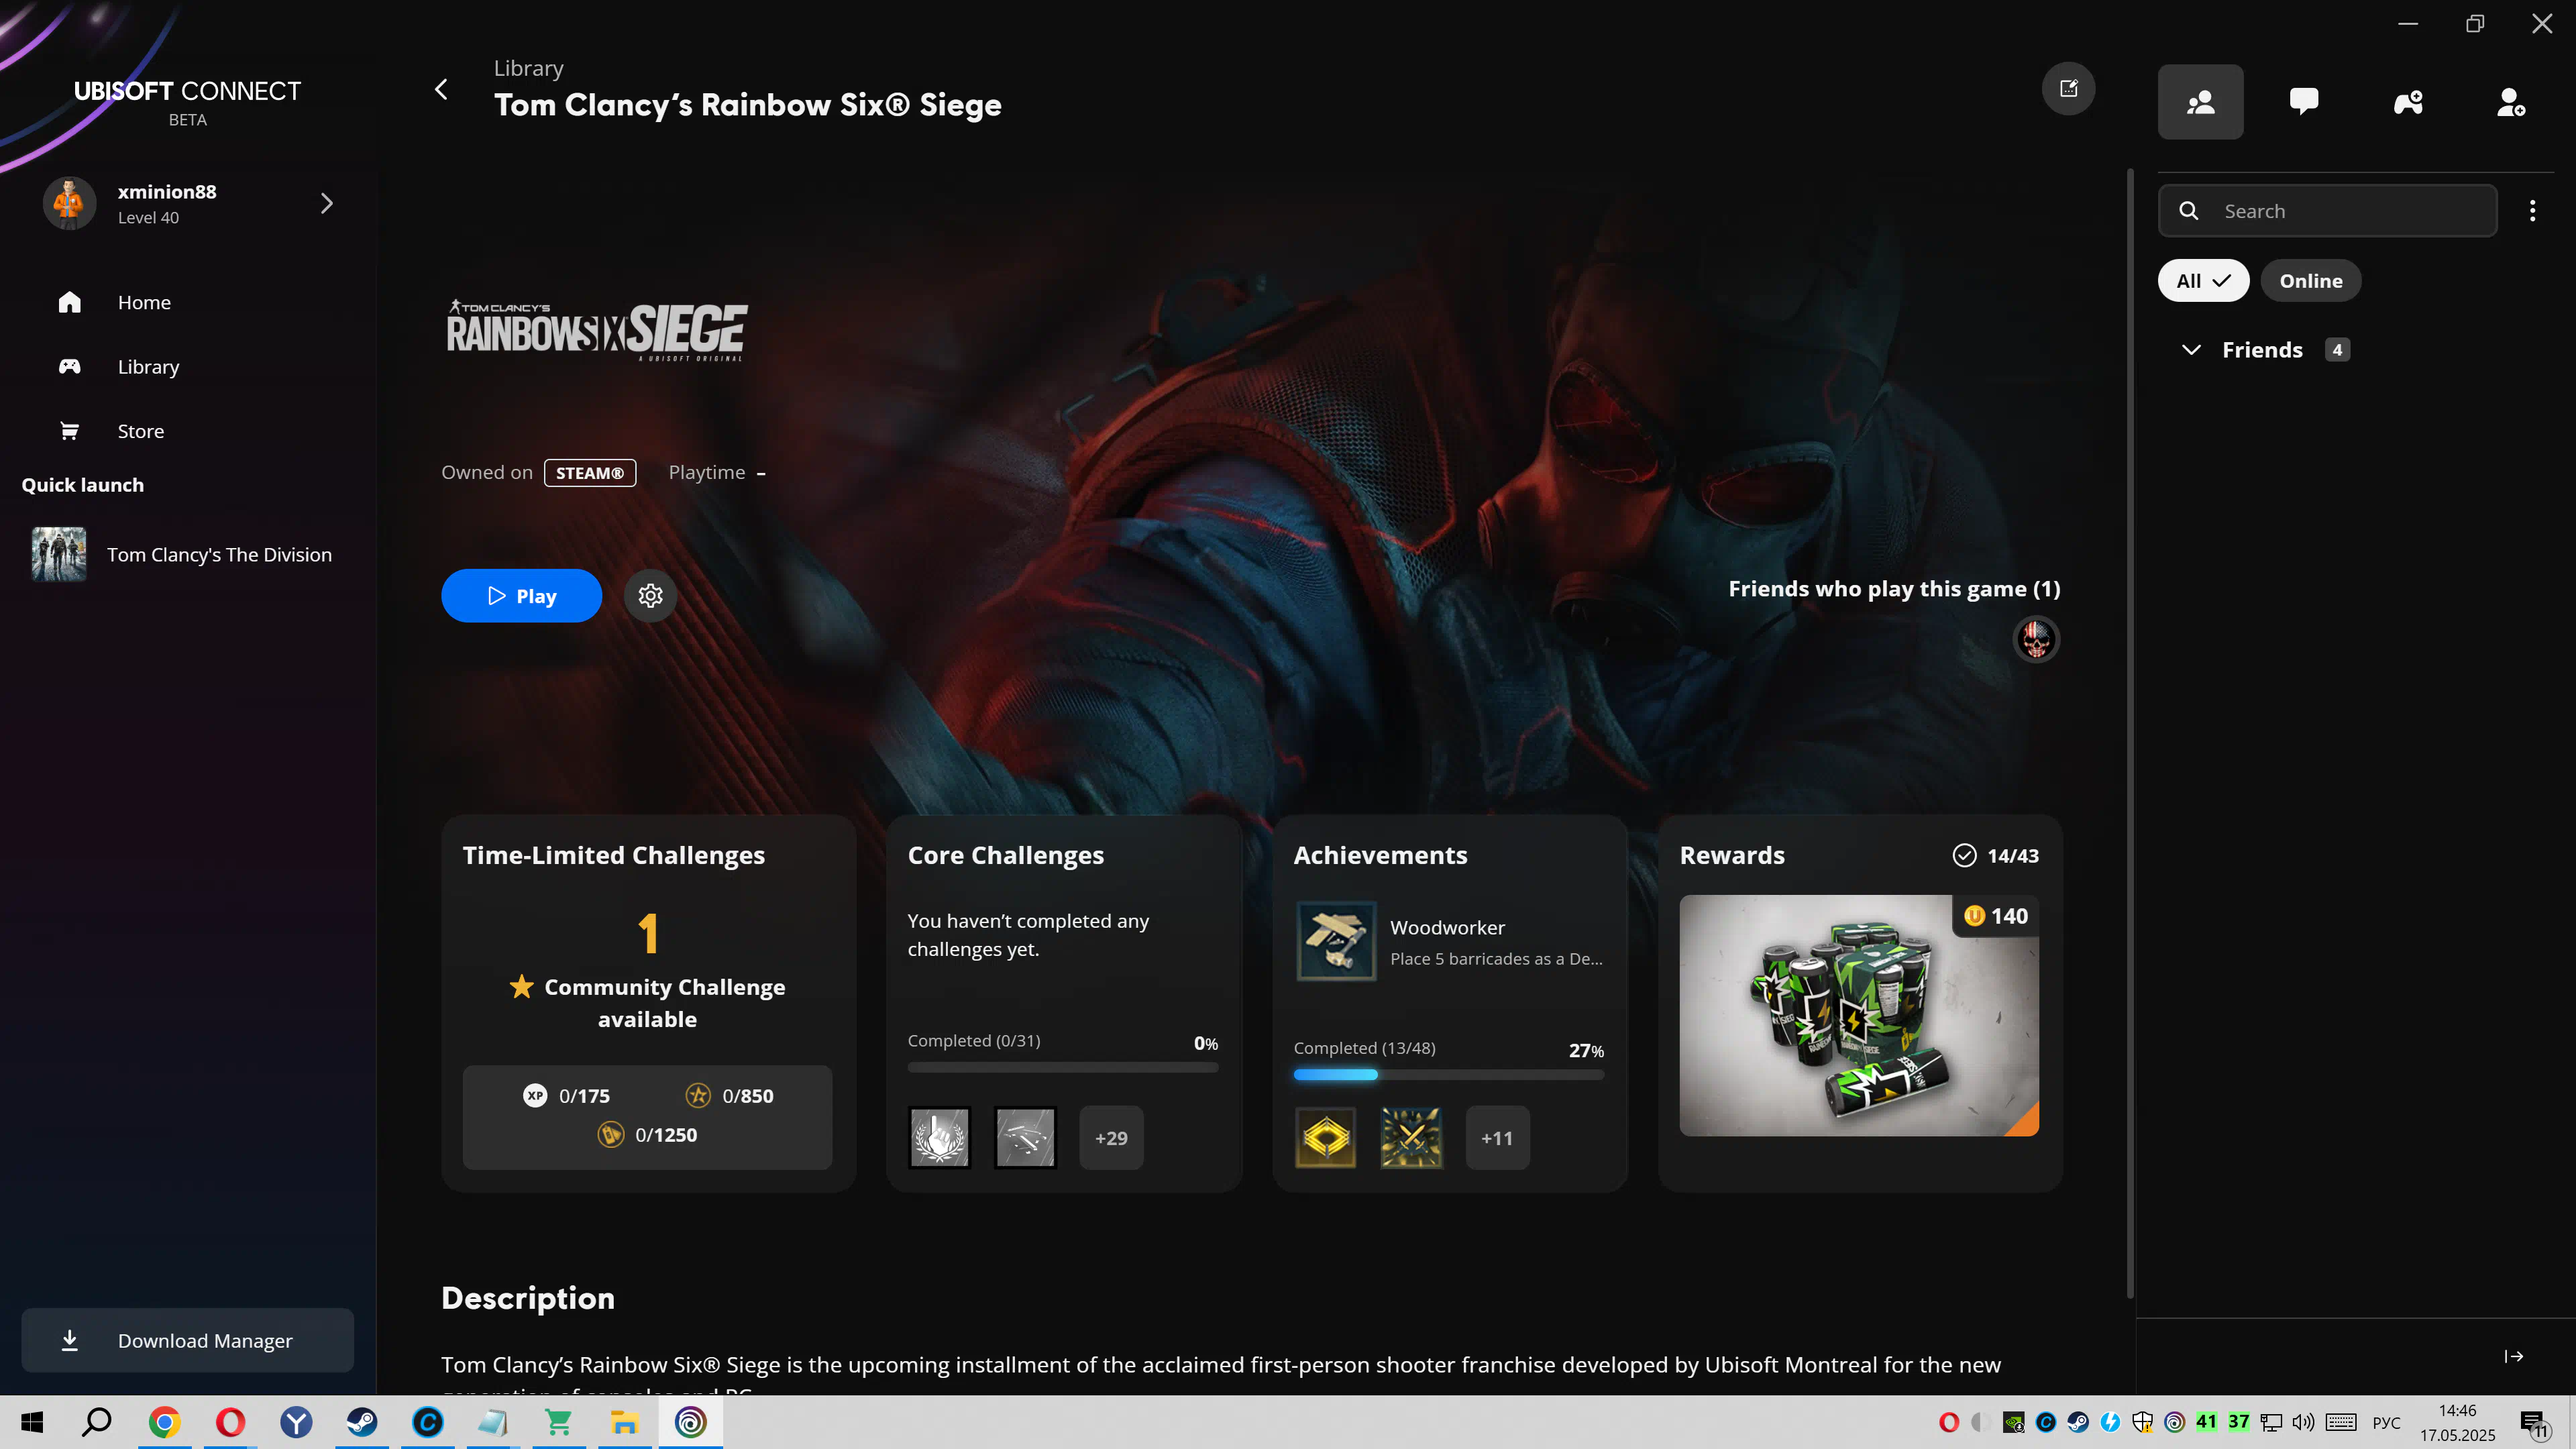Expand the xminion88 profile chevron
The image size is (2576, 1449).
tap(326, 203)
